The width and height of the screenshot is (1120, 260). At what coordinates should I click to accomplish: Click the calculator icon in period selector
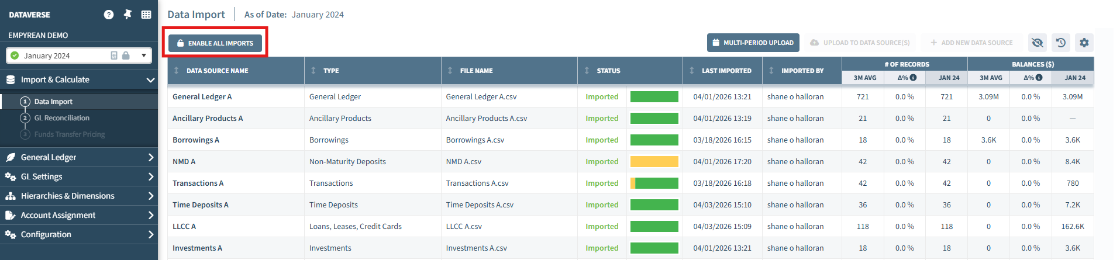point(114,56)
